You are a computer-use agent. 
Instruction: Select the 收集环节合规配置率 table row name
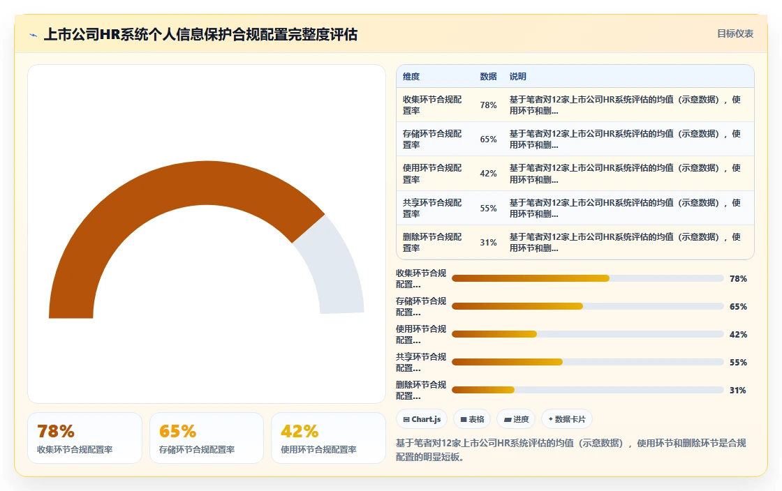coord(432,105)
